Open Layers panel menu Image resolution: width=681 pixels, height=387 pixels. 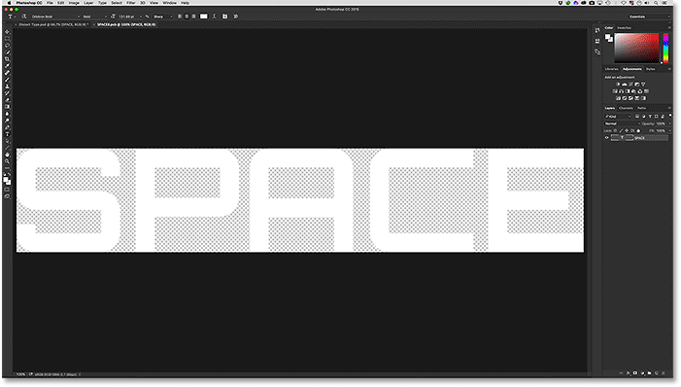click(669, 108)
